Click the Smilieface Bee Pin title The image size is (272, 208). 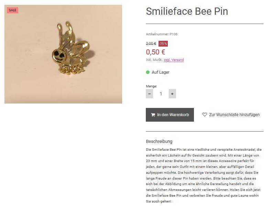click(x=187, y=11)
